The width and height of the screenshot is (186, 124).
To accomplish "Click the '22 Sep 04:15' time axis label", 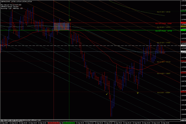I will click(118, 123).
